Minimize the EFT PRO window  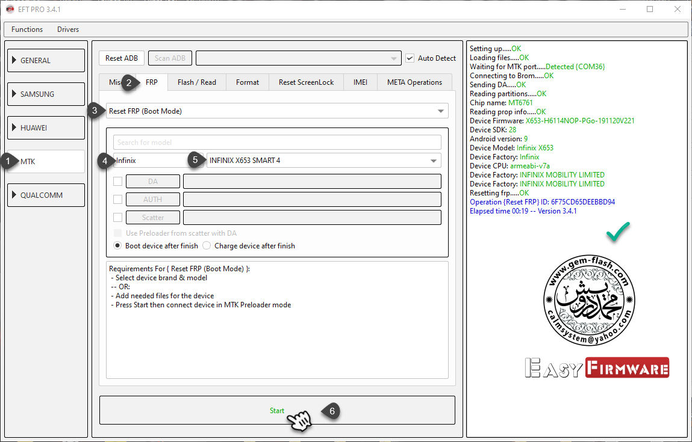click(x=623, y=9)
